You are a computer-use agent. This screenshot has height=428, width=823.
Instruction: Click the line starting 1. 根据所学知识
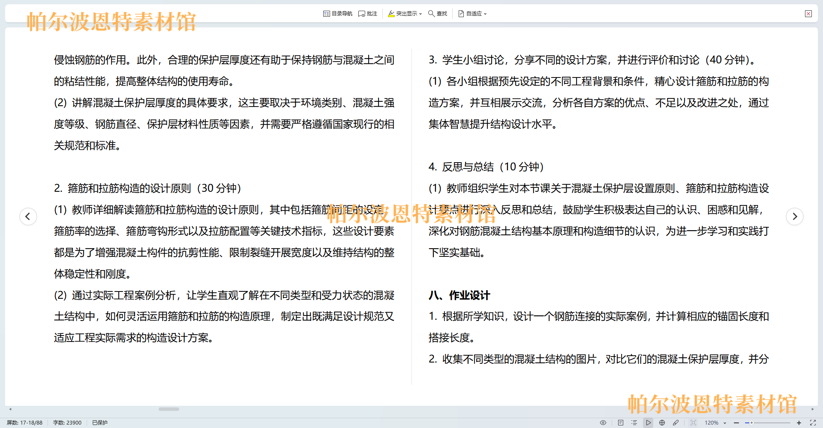599,316
